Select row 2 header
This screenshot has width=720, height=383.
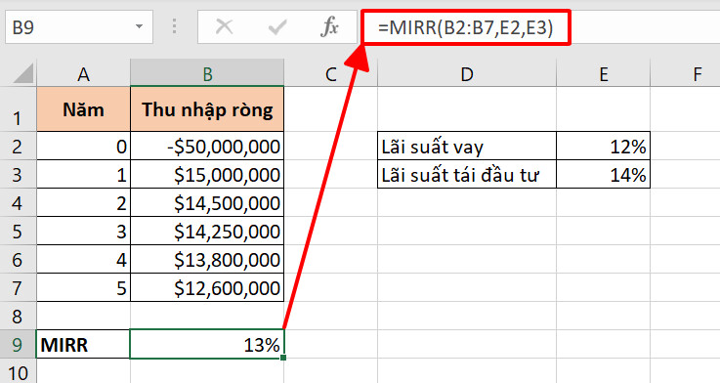18,147
